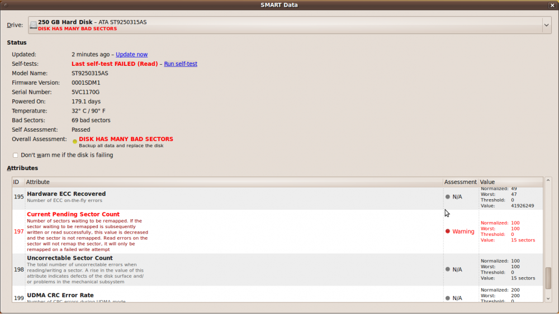Screen dimensions: 559x314
Task: Click the Value column header
Action: [510, 182]
